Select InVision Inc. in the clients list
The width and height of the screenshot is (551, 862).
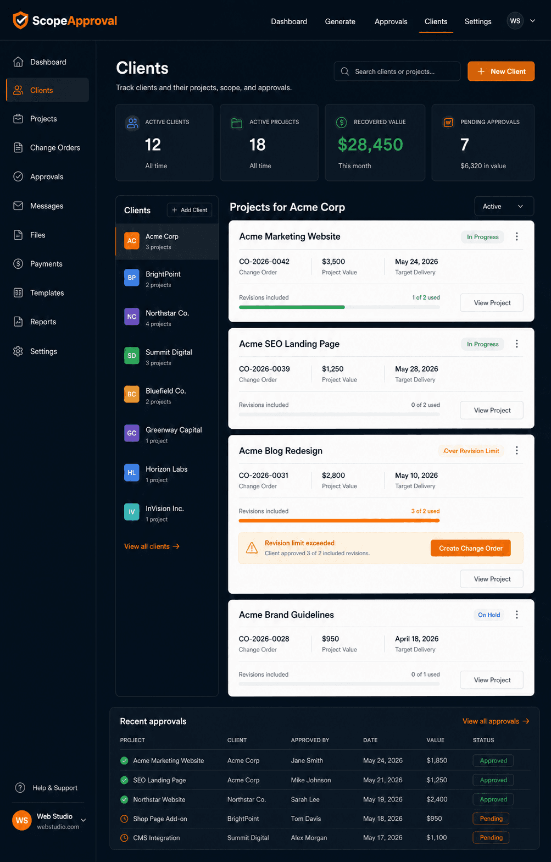(x=167, y=513)
